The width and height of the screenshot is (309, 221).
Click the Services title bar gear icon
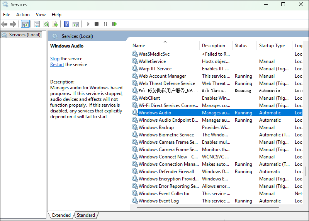5,5
